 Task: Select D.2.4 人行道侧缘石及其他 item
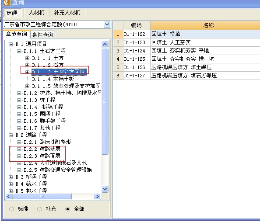pyautogui.click(x=55, y=163)
